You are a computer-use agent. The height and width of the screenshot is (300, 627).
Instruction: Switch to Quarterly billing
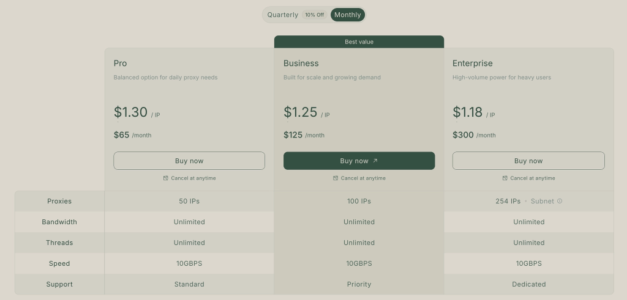(x=283, y=15)
